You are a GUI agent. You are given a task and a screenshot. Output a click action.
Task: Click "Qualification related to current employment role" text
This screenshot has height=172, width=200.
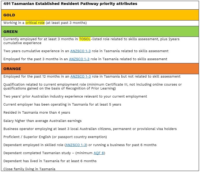92,85
